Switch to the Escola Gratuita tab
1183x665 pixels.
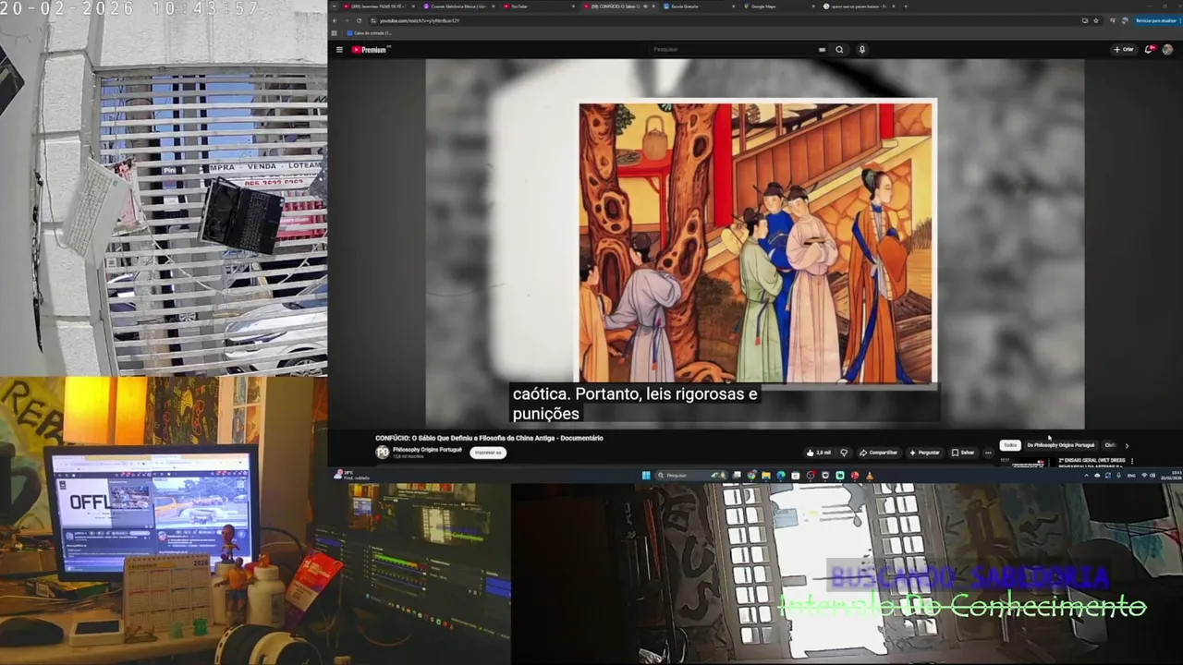(701, 6)
